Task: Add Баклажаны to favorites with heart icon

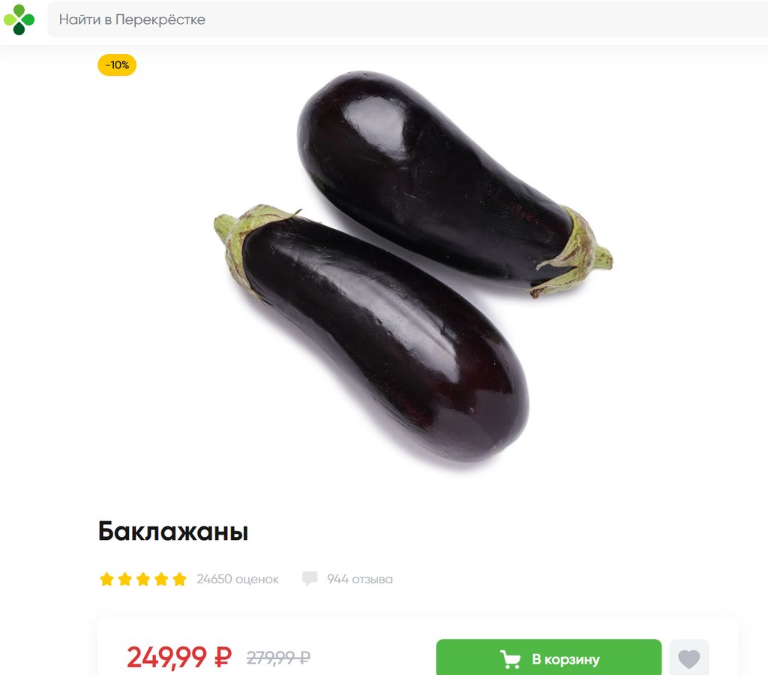Action: pos(688,658)
